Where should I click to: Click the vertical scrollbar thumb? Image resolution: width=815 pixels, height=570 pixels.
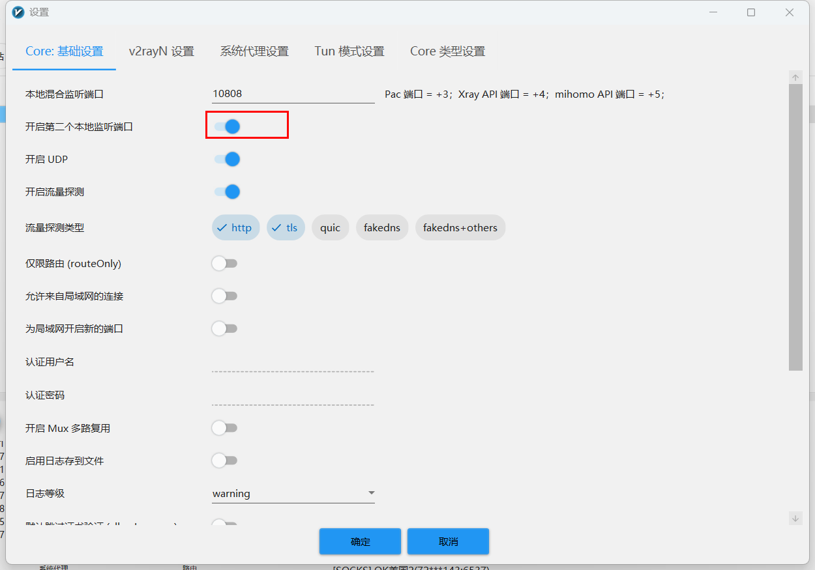point(795,227)
